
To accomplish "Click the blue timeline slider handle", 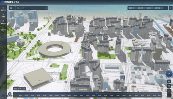I will point(97,94).
